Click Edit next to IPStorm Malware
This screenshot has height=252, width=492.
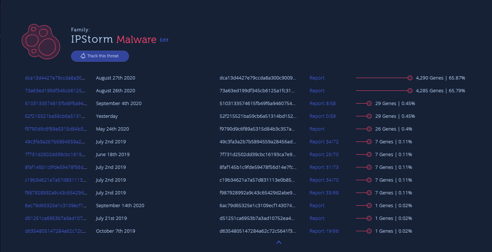tap(164, 40)
